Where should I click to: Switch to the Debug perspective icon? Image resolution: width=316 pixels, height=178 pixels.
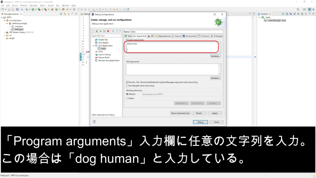click(x=313, y=9)
